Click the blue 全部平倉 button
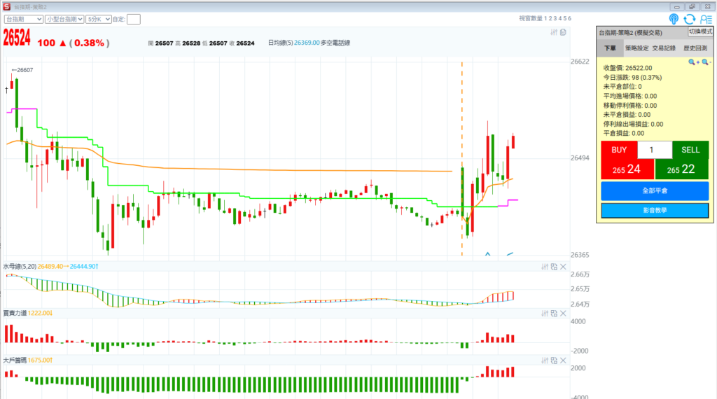The width and height of the screenshot is (717, 399). (654, 190)
